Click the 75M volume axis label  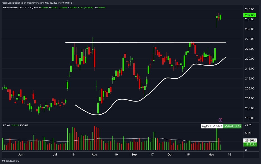click(248, 125)
